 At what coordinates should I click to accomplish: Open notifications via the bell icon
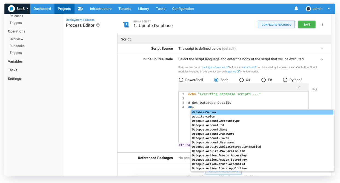296,8
